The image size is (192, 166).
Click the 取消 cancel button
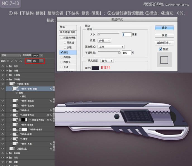pyautogui.click(x=164, y=35)
